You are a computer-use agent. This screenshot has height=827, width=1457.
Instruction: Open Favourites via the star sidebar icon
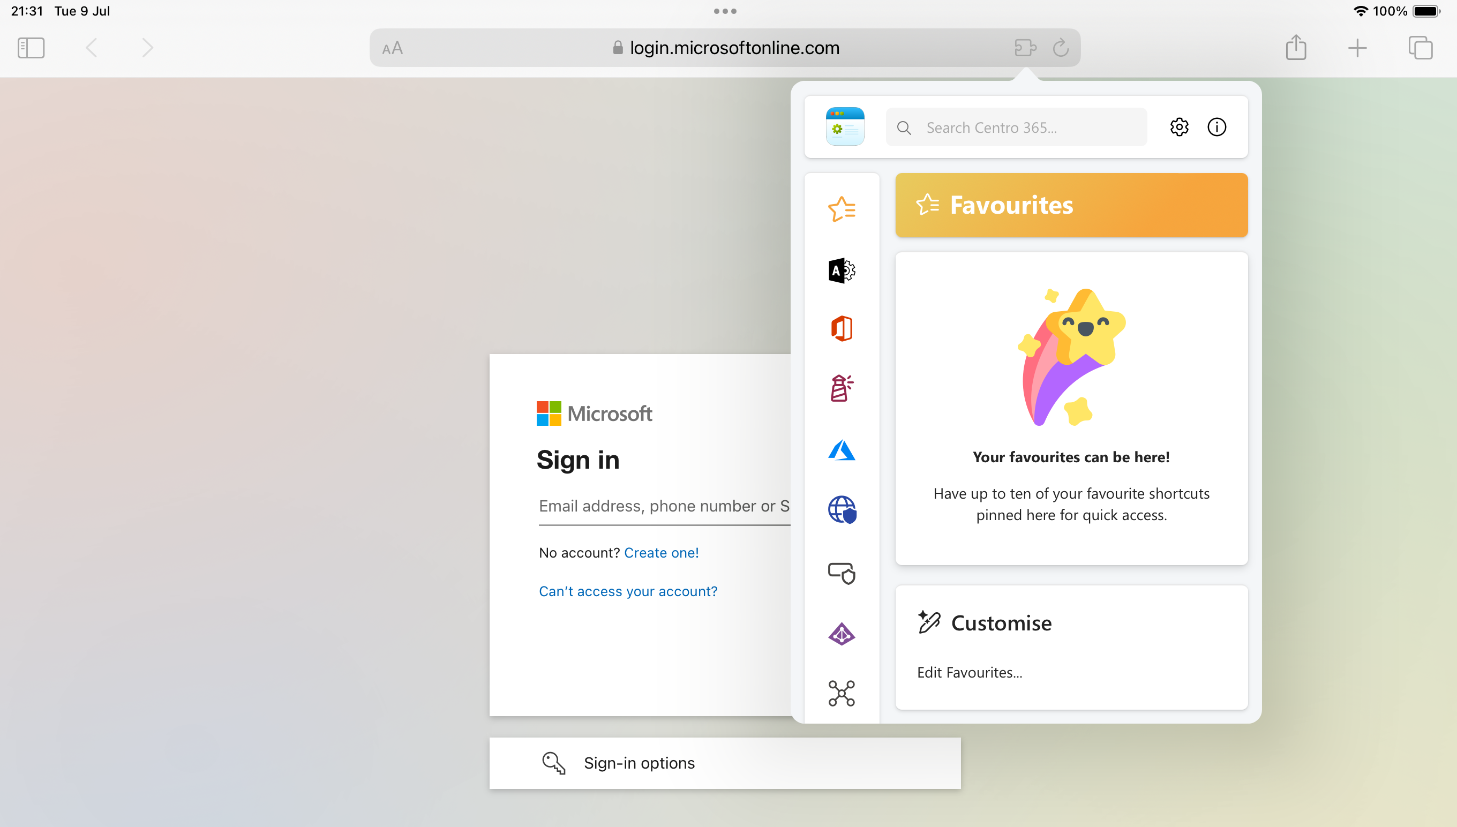(841, 208)
